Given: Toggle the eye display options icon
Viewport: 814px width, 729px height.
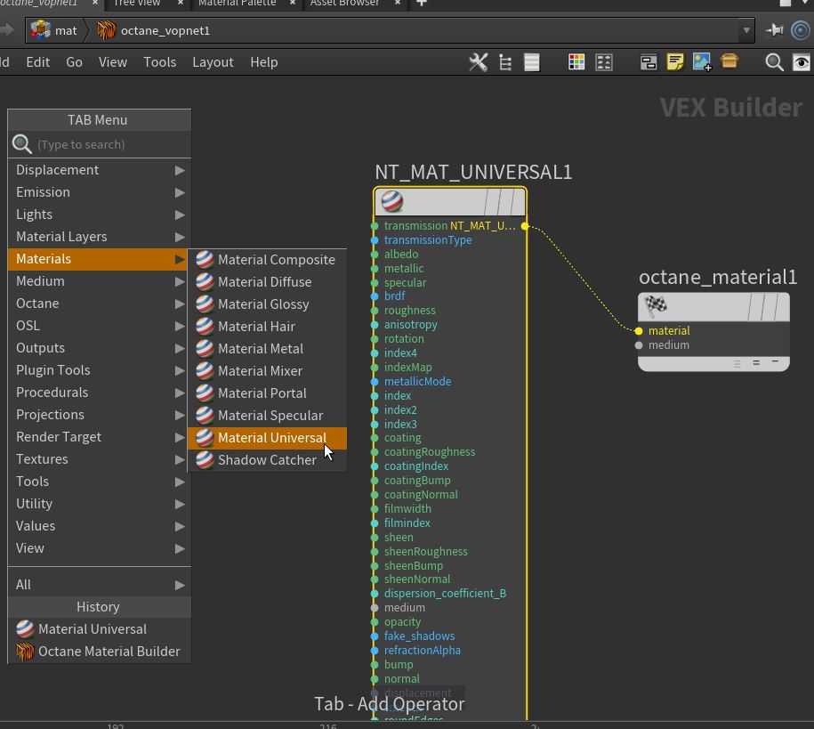Looking at the screenshot, I should click(801, 62).
